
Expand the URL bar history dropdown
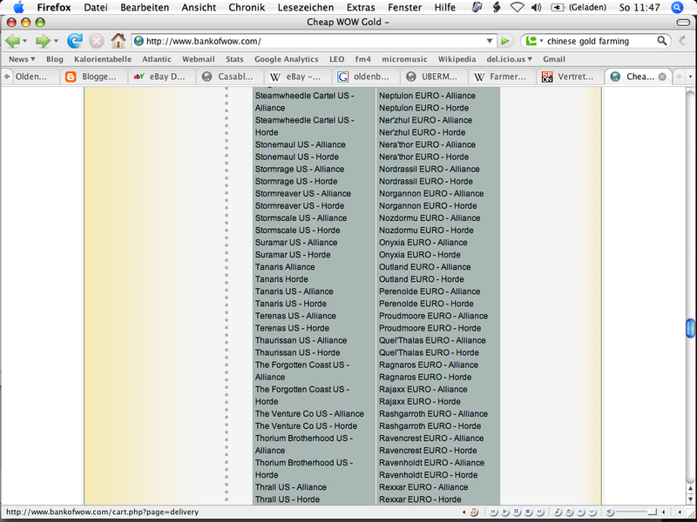click(x=490, y=41)
